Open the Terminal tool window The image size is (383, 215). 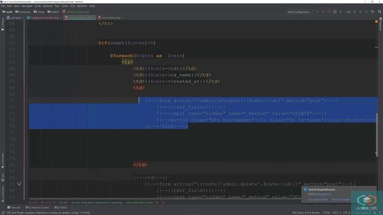tap(14, 208)
